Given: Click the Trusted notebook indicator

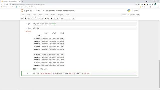Looking at the screenshot, I should click(x=124, y=15).
